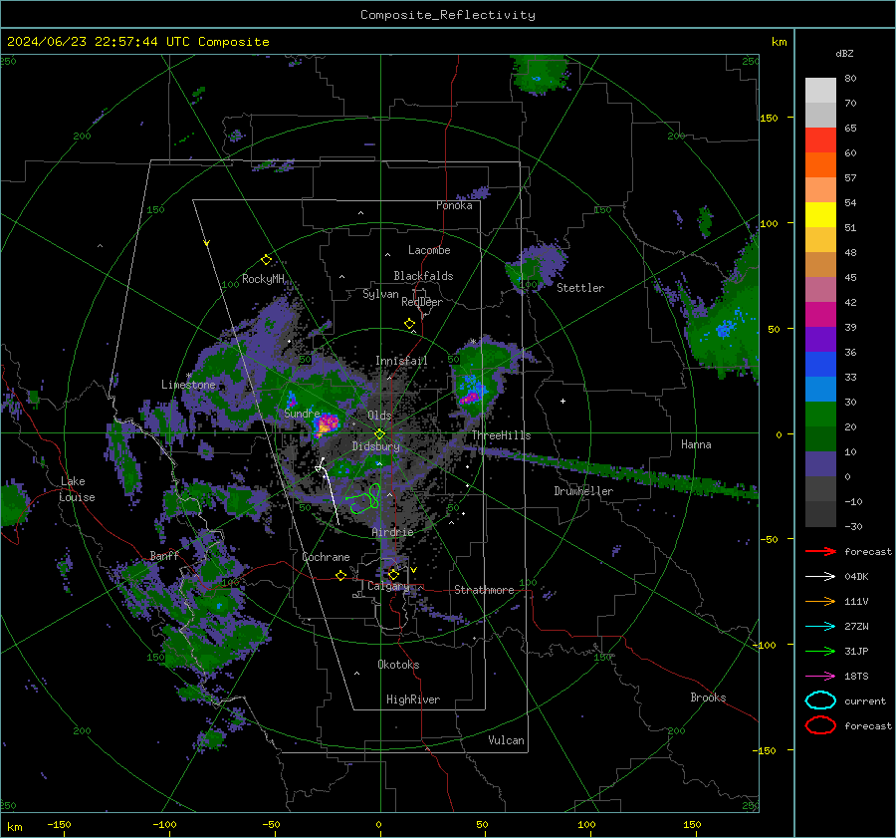Click the Banff label
The image size is (896, 838).
coord(164,555)
